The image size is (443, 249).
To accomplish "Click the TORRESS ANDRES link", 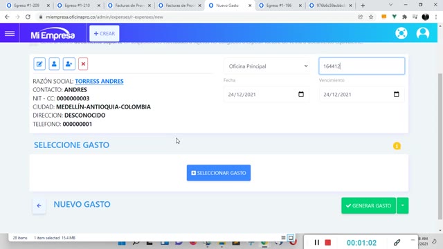I will point(99,82).
